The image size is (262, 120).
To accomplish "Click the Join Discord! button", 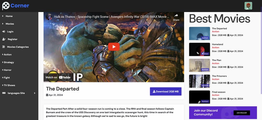I will coord(242,113).
